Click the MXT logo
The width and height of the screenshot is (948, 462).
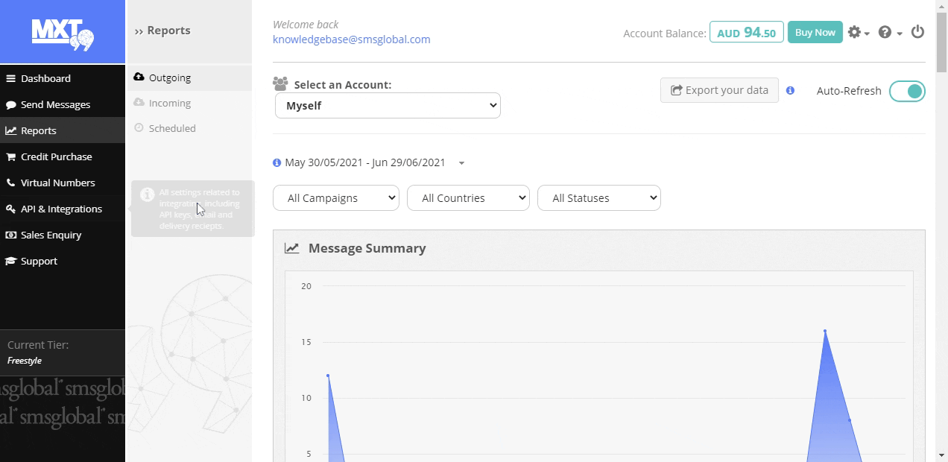pyautogui.click(x=63, y=34)
